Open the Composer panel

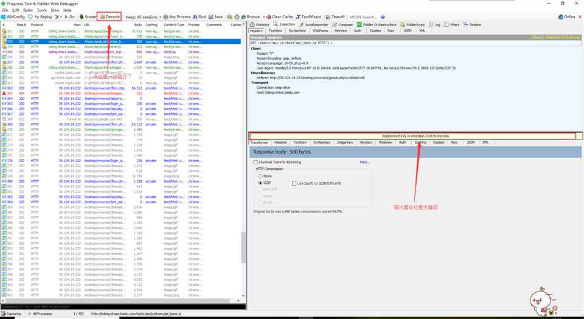pos(342,24)
